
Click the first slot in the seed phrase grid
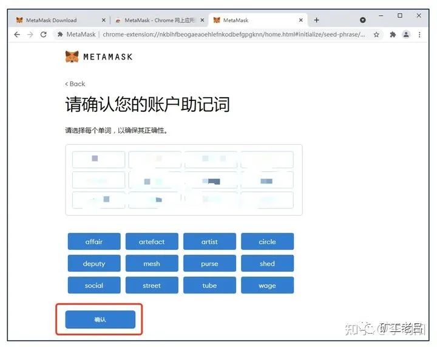98,159
